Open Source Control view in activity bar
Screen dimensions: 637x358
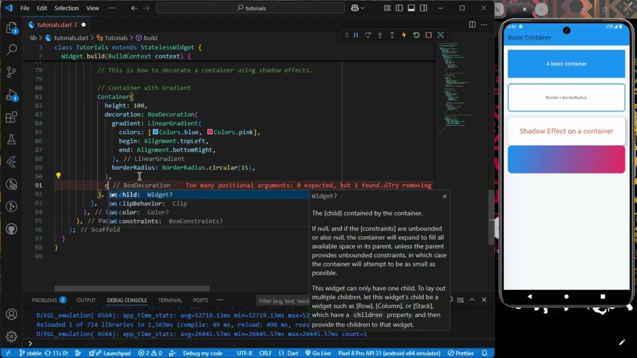point(11,72)
